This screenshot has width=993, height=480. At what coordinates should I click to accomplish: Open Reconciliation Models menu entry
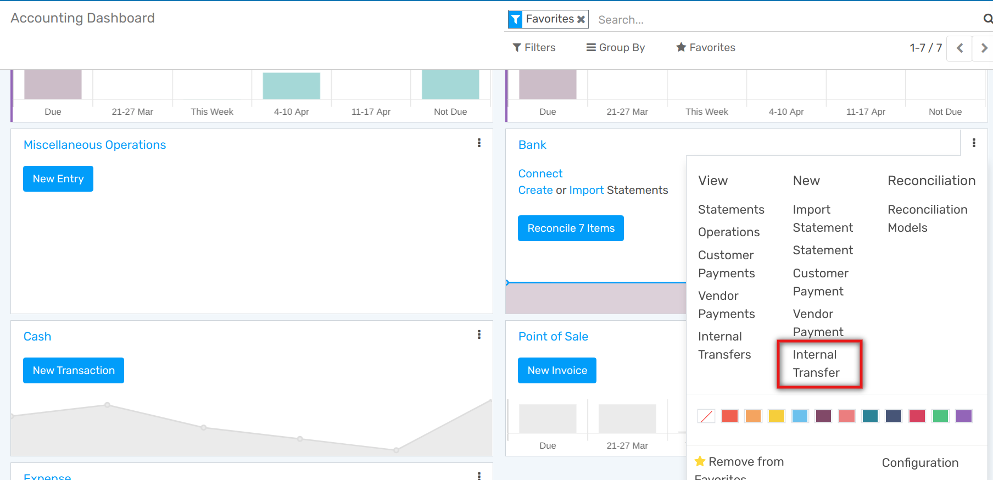click(x=927, y=219)
